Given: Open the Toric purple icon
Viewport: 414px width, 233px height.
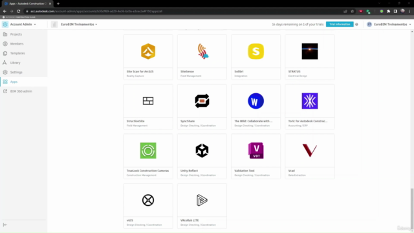Looking at the screenshot, I should click(310, 101).
